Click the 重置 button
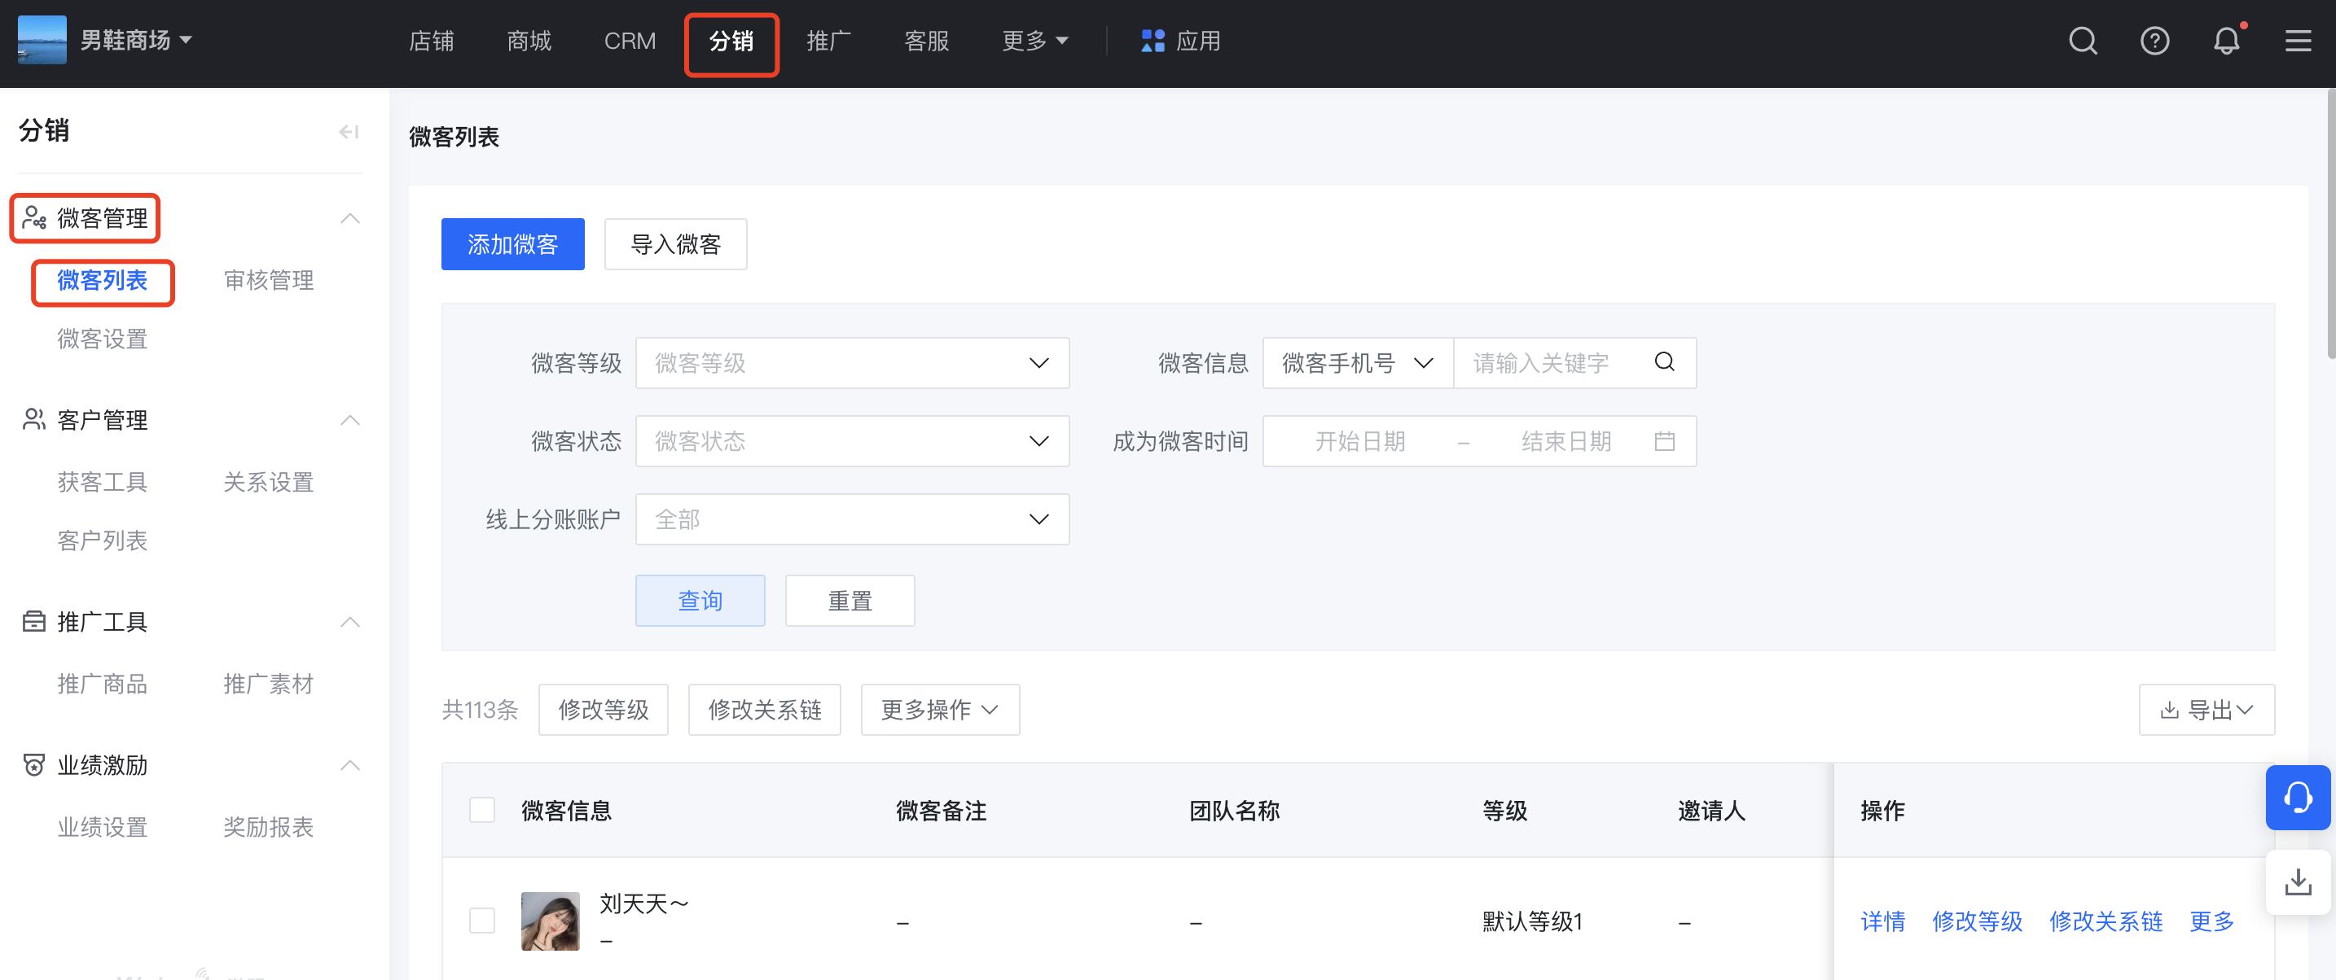 click(850, 600)
